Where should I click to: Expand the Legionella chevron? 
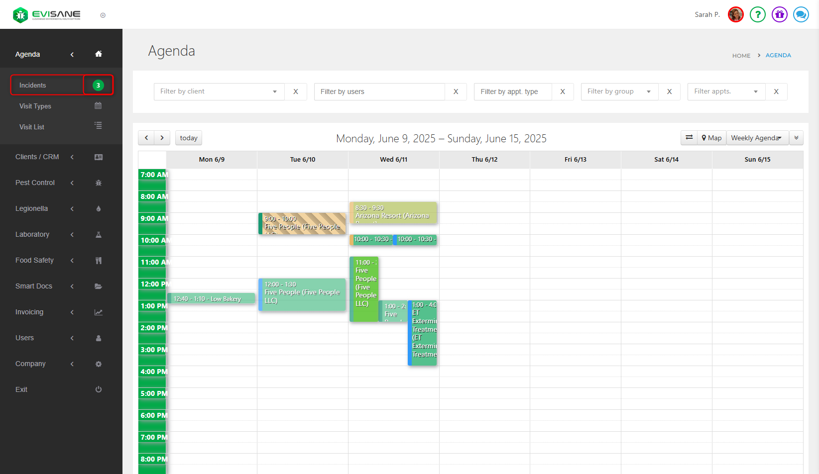coord(72,208)
